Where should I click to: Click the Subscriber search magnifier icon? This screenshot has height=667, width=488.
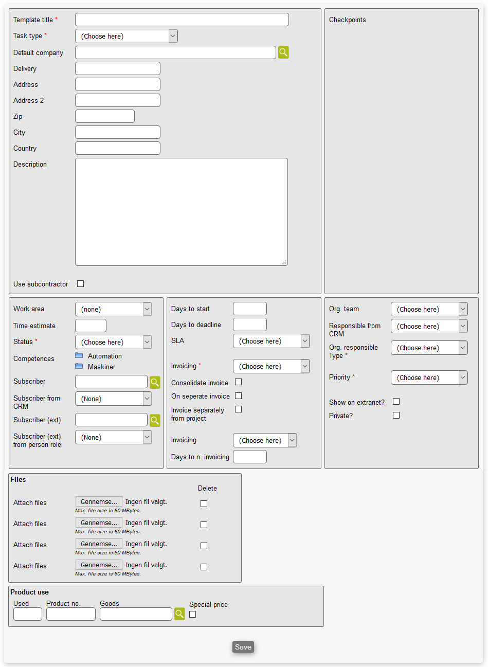155,382
